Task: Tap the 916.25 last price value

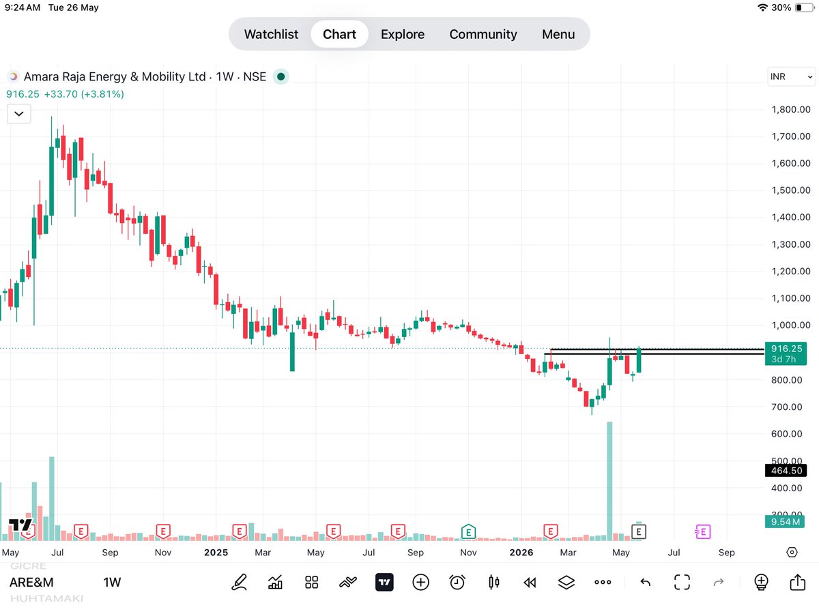Action: pyautogui.click(x=23, y=94)
